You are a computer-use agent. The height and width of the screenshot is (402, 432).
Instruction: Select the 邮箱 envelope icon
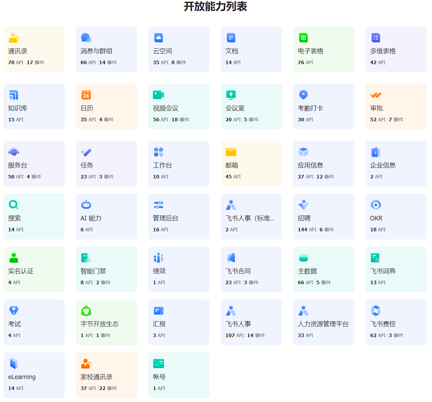[x=231, y=152]
